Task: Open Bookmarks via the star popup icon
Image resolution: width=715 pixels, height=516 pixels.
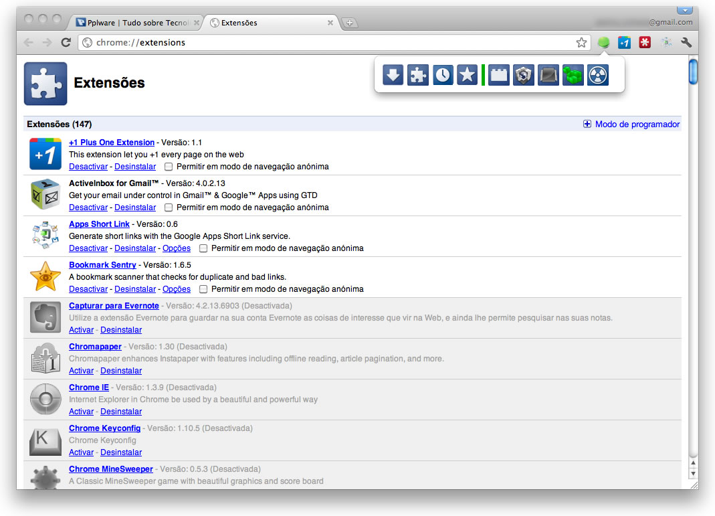Action: point(467,75)
